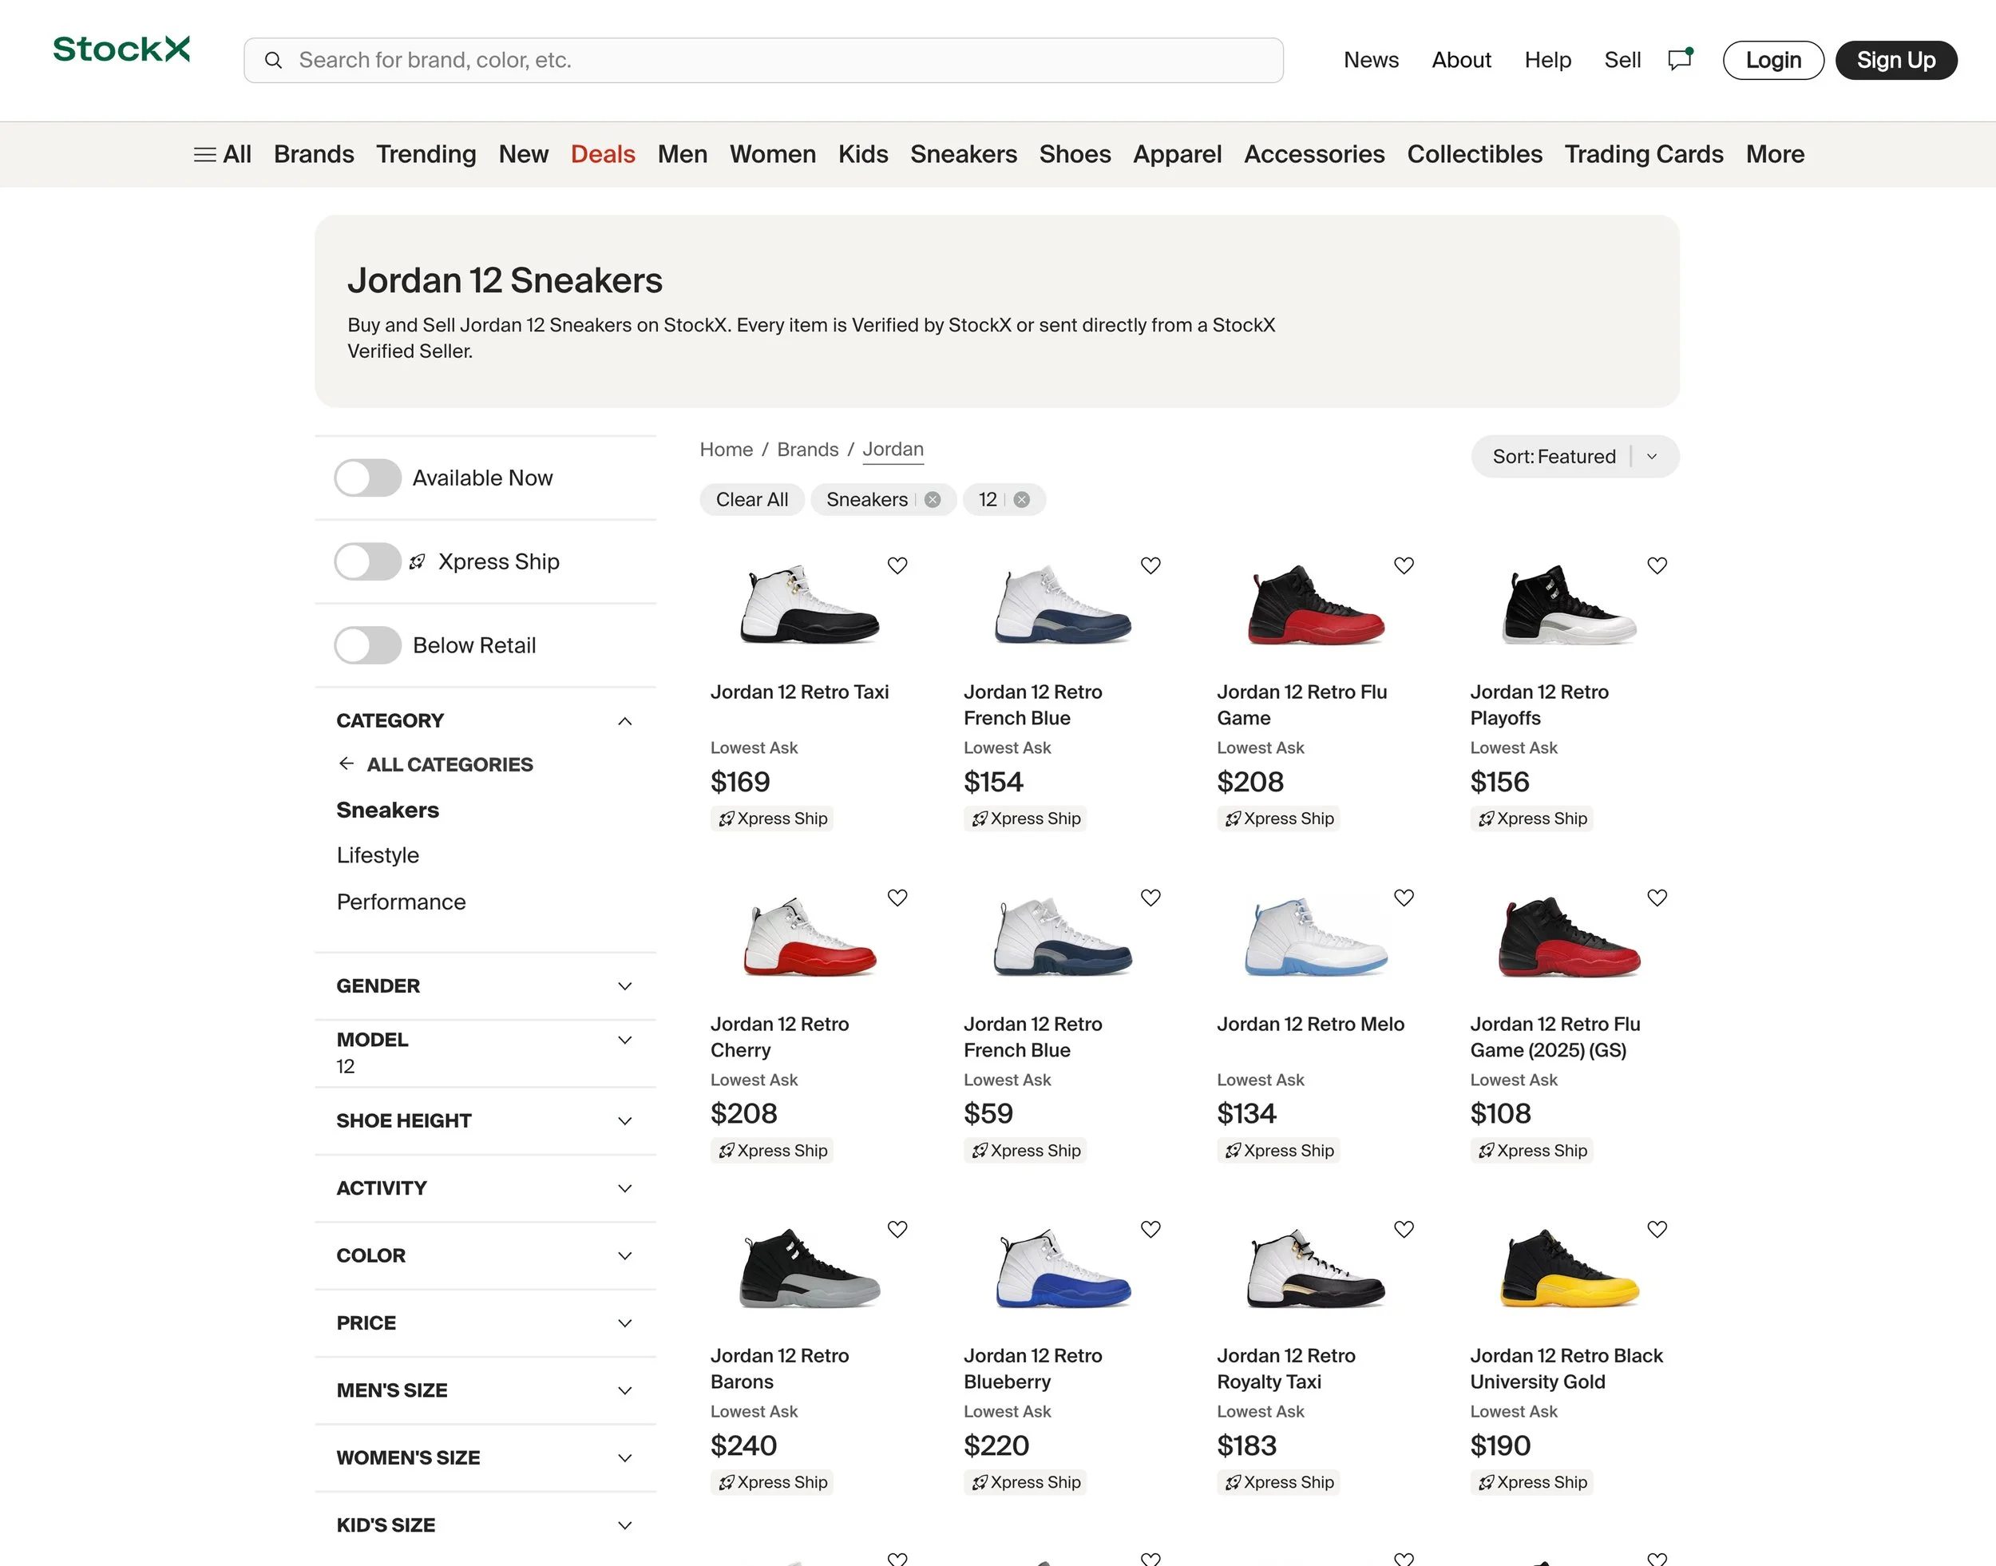Open the Jordan 12 Retro Melo shoe image
Viewport: 1996px width, 1566px height.
point(1316,935)
